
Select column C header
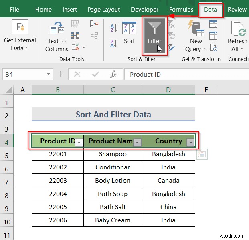pos(113,90)
